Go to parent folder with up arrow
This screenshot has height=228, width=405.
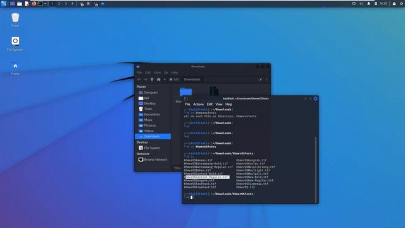pyautogui.click(x=152, y=79)
